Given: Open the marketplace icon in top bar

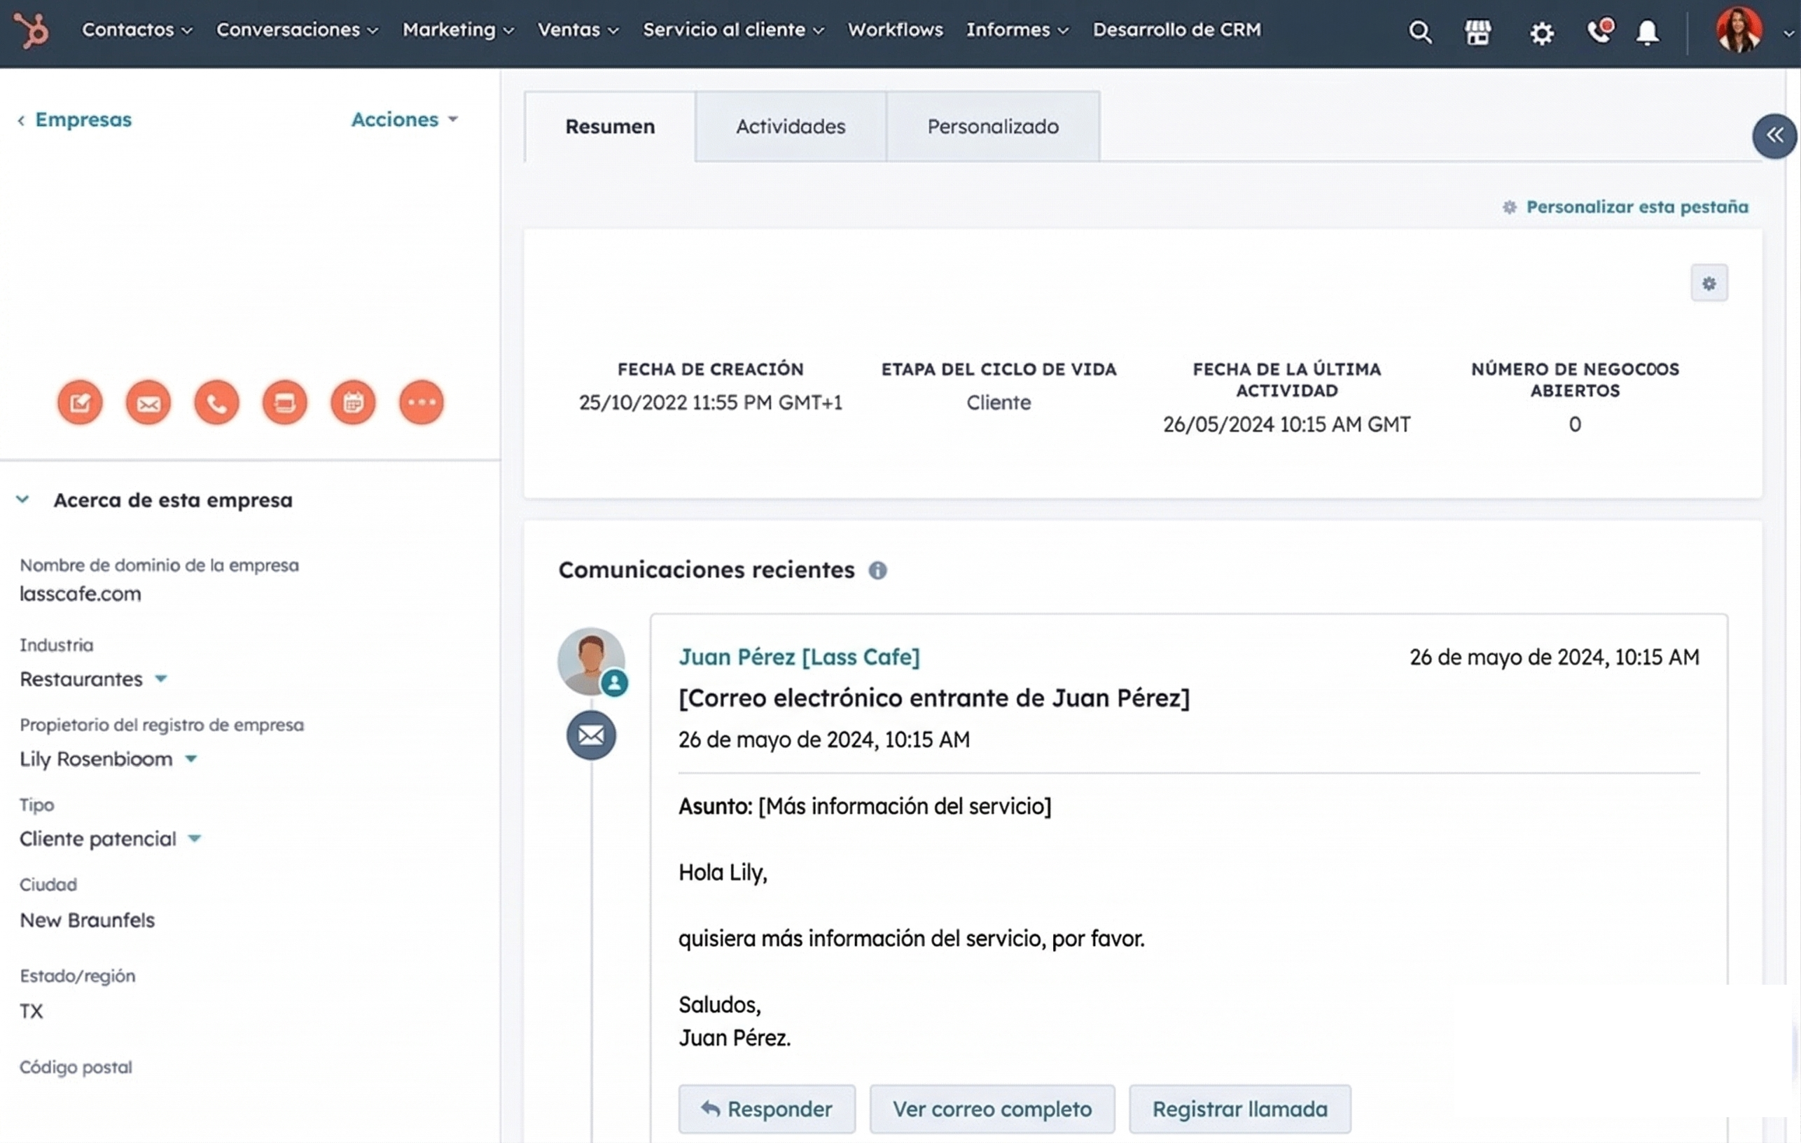Looking at the screenshot, I should tap(1477, 32).
